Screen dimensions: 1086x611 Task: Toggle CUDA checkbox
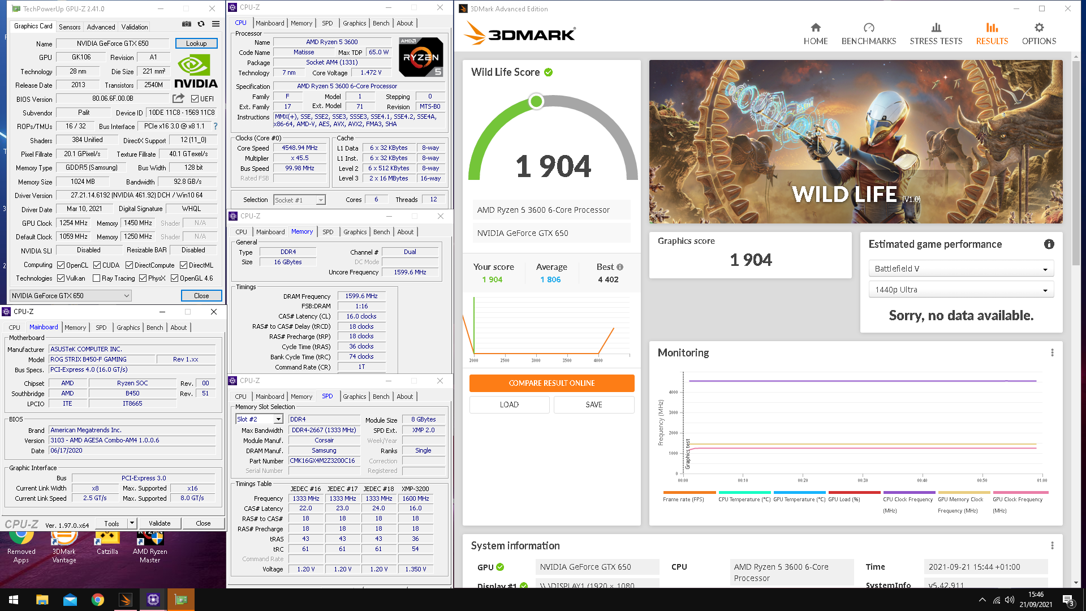[x=97, y=265]
